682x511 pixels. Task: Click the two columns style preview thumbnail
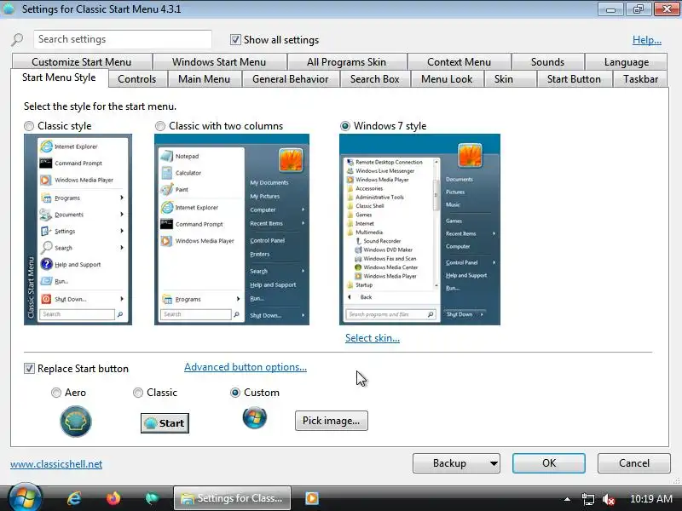pyautogui.click(x=232, y=229)
